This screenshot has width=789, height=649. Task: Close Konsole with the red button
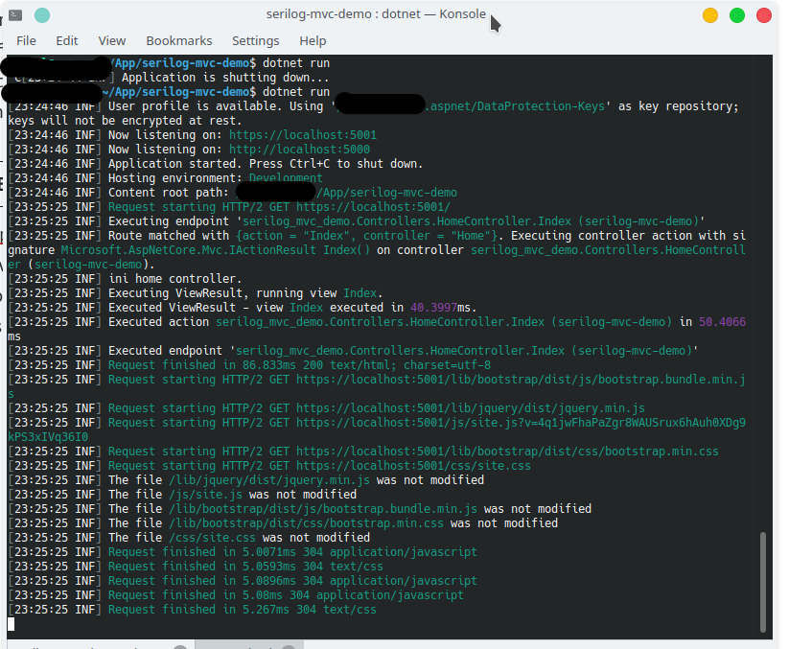tap(764, 15)
